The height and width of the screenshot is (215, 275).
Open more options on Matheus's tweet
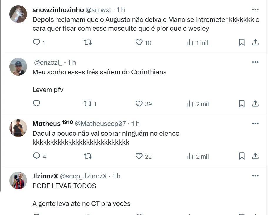coord(255,123)
